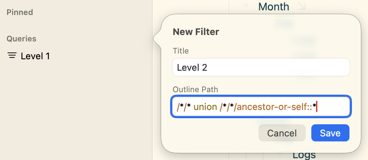The width and height of the screenshot is (368, 160).
Task: Select the Level 1 query in sidebar
Action: pyautogui.click(x=35, y=56)
